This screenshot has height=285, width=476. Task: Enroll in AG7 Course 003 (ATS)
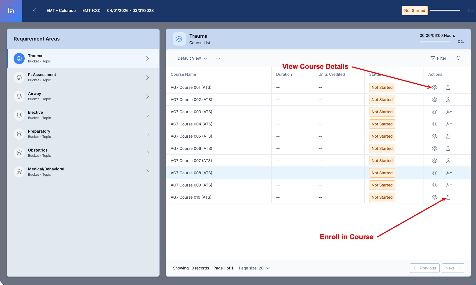pyautogui.click(x=449, y=112)
